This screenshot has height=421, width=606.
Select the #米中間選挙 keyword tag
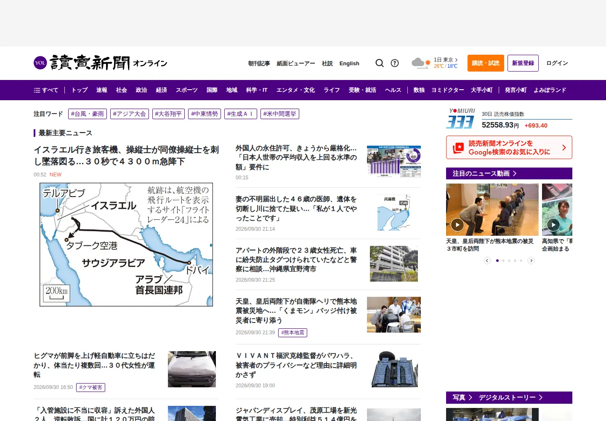coord(280,114)
